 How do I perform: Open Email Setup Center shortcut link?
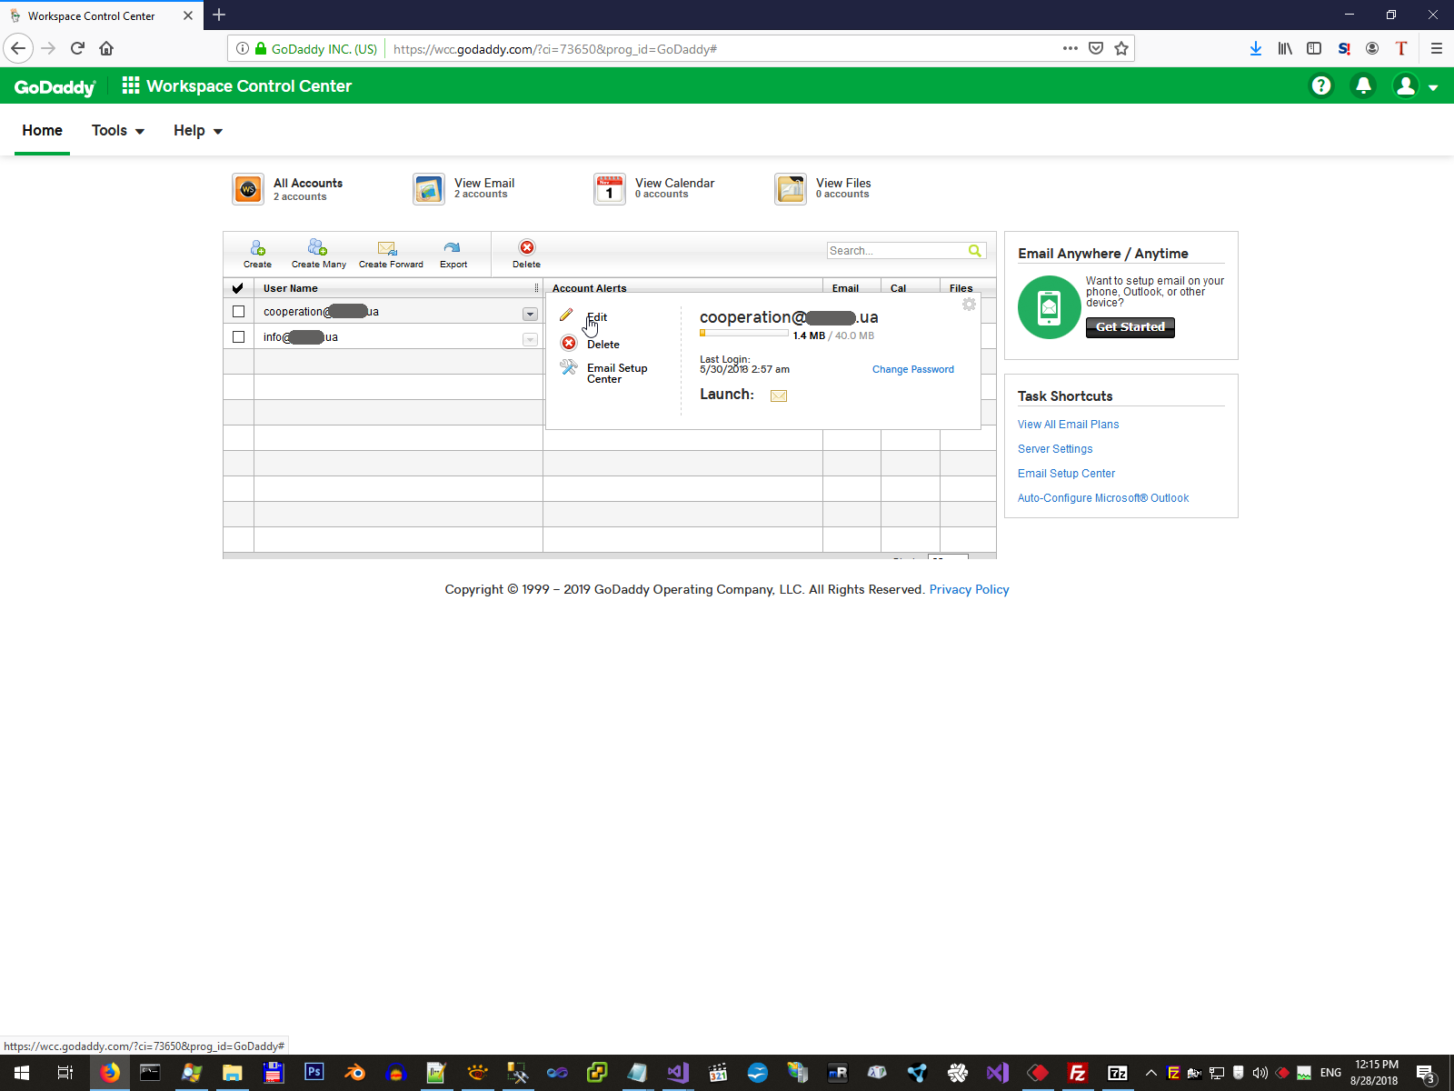(x=1067, y=474)
